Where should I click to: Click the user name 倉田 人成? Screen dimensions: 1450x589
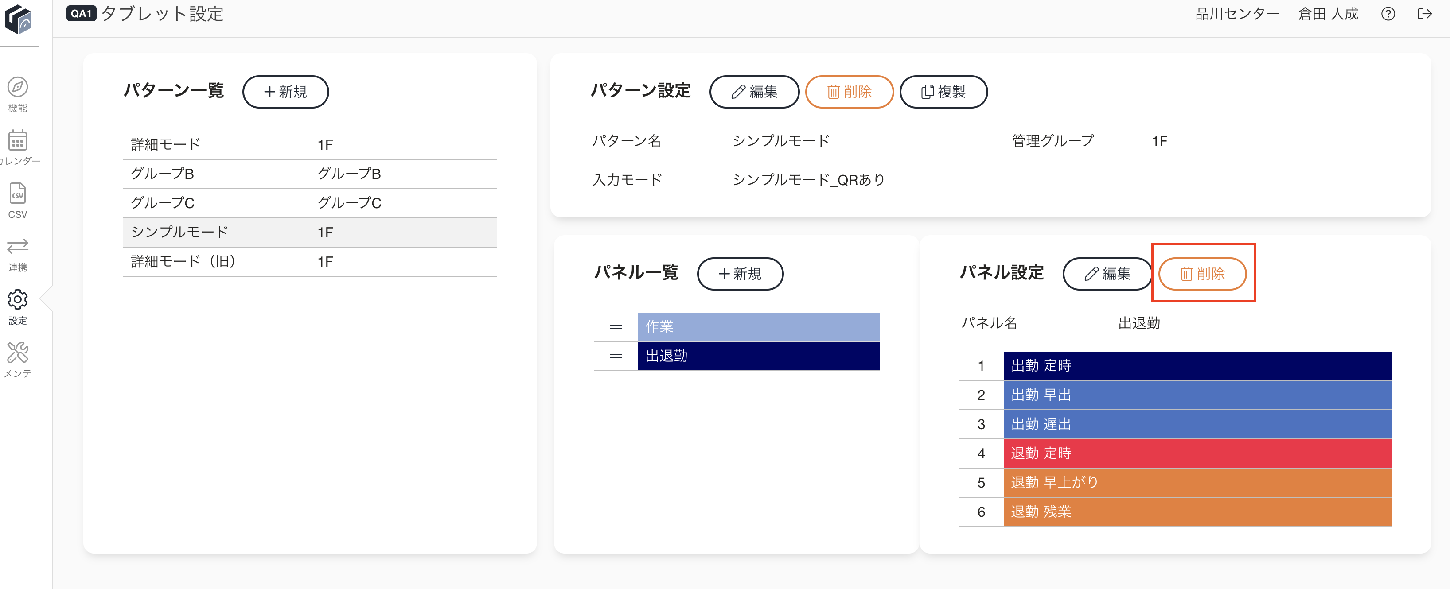1328,14
